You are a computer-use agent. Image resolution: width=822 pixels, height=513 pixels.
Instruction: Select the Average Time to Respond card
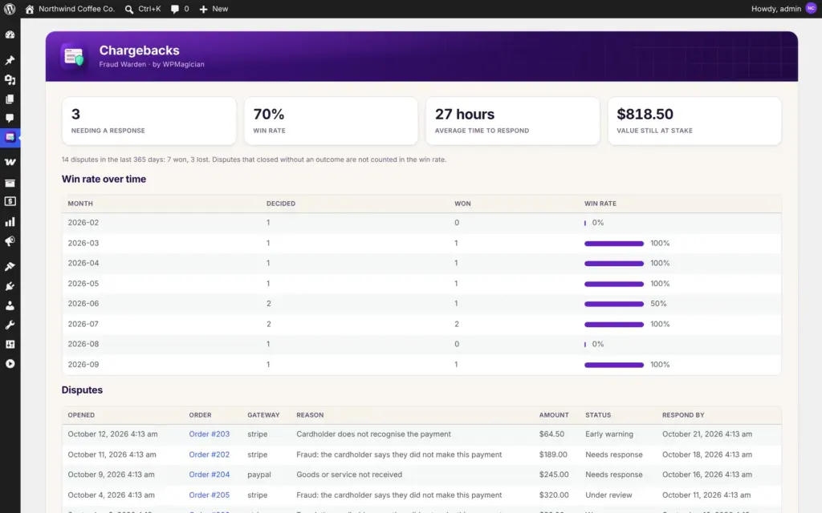pyautogui.click(x=513, y=121)
